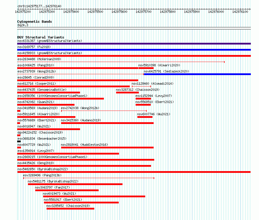Click nsv2818041 (Huddleston2016) label
This screenshot has height=220, width=259.
point(84,145)
